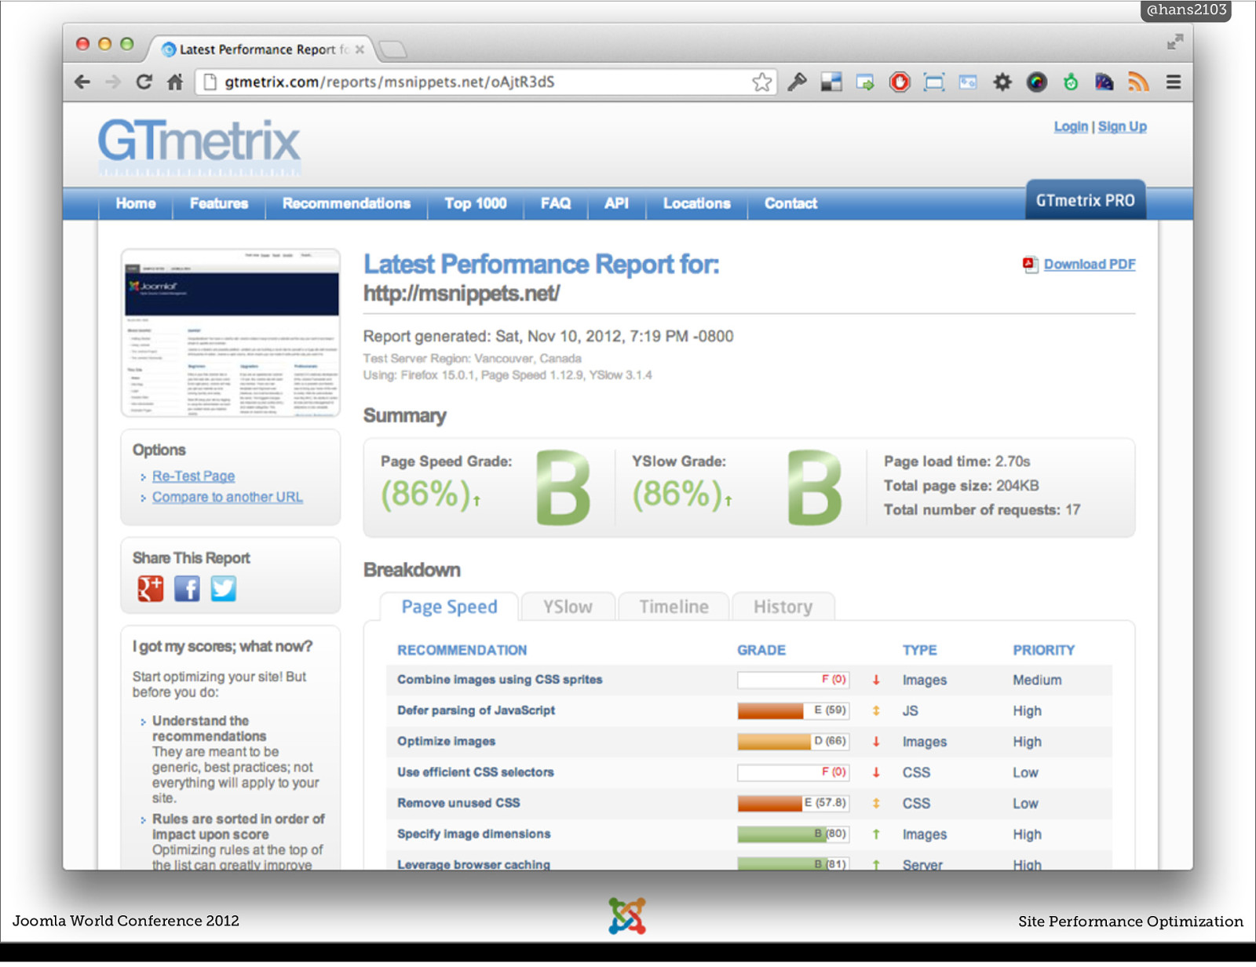Click the RECOMMENDATION column header

click(x=462, y=650)
